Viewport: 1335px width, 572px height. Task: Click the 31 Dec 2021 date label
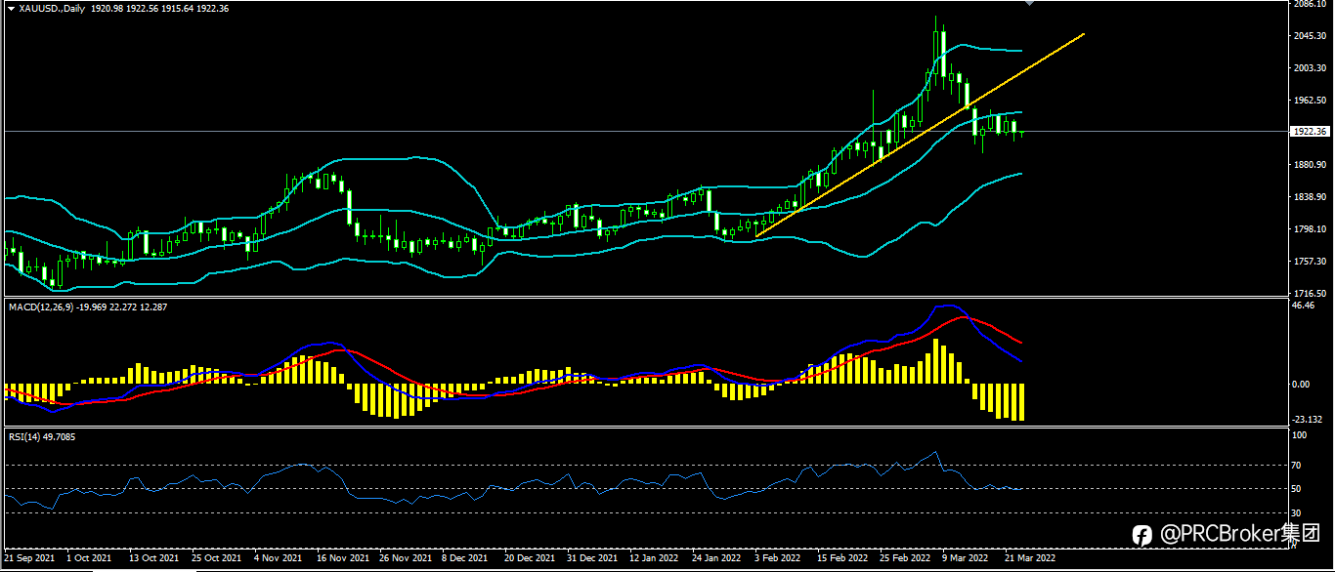click(592, 559)
